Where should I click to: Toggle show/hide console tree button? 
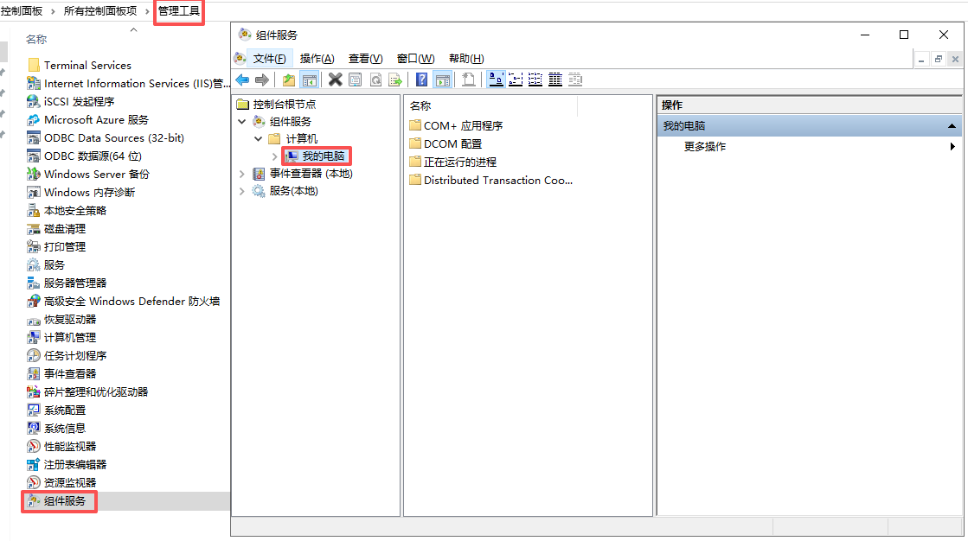309,80
